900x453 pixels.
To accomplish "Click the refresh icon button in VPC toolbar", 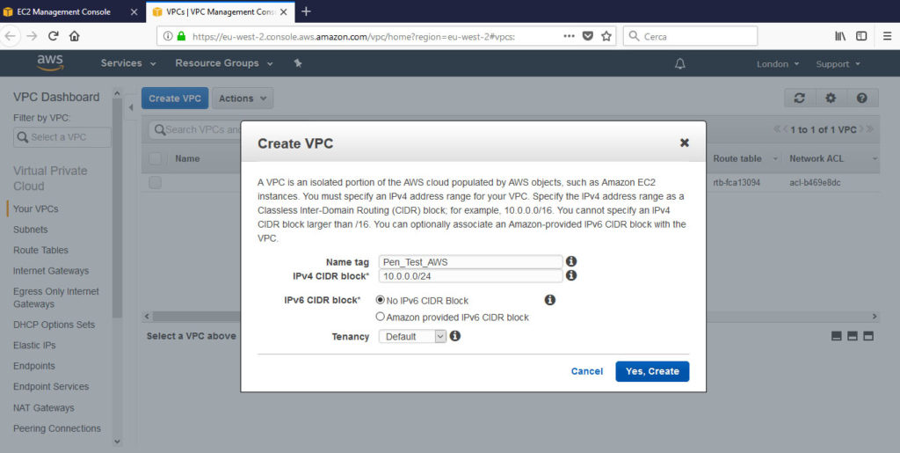I will [800, 99].
